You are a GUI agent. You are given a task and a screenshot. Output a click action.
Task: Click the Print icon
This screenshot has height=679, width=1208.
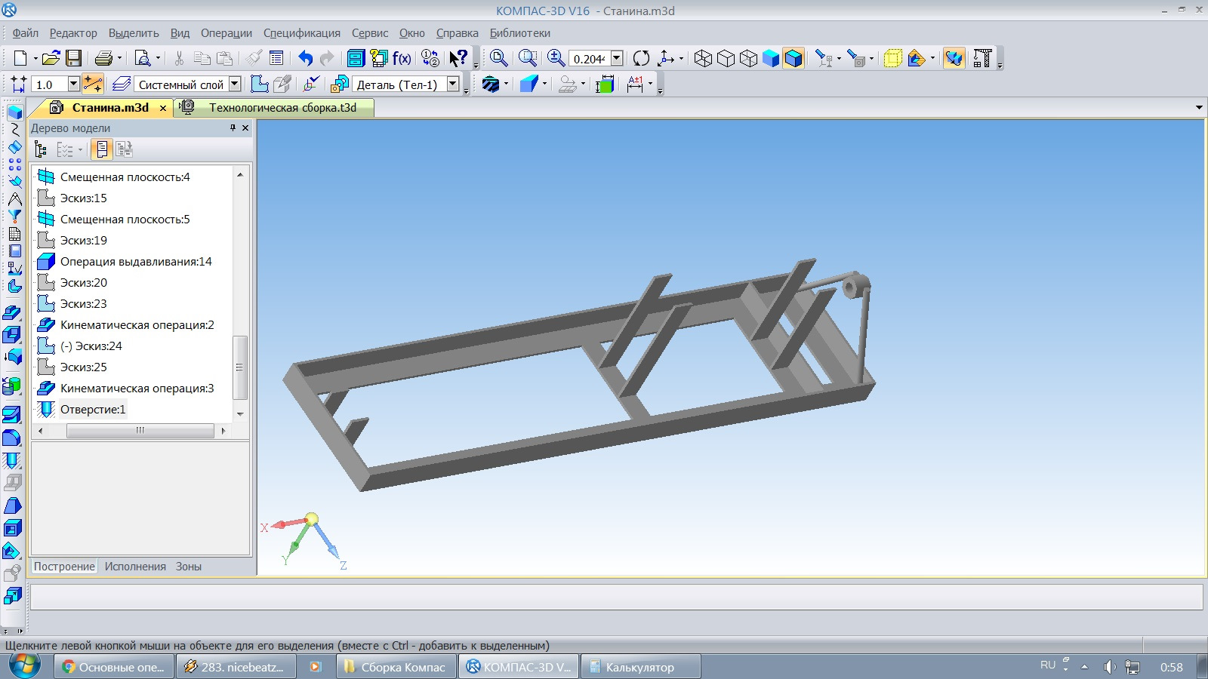pos(103,58)
